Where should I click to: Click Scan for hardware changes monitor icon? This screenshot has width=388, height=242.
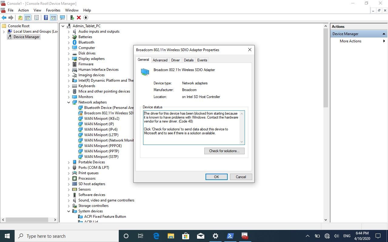pyautogui.click(x=62, y=18)
